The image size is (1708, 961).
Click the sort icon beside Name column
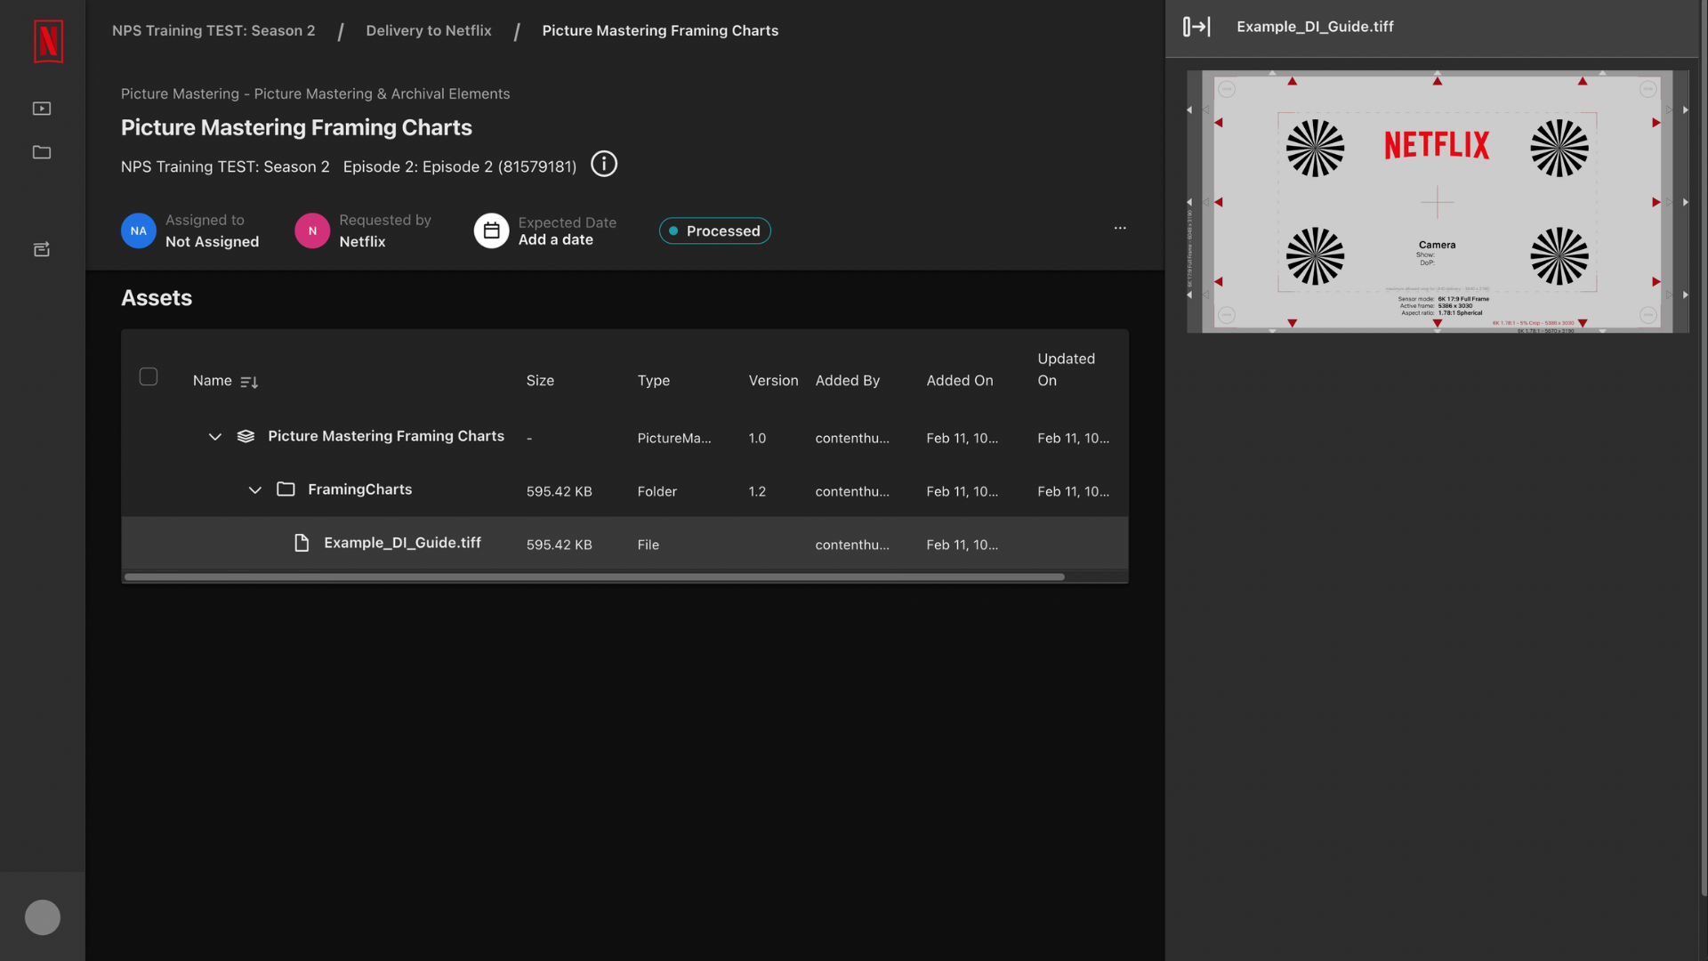(249, 382)
